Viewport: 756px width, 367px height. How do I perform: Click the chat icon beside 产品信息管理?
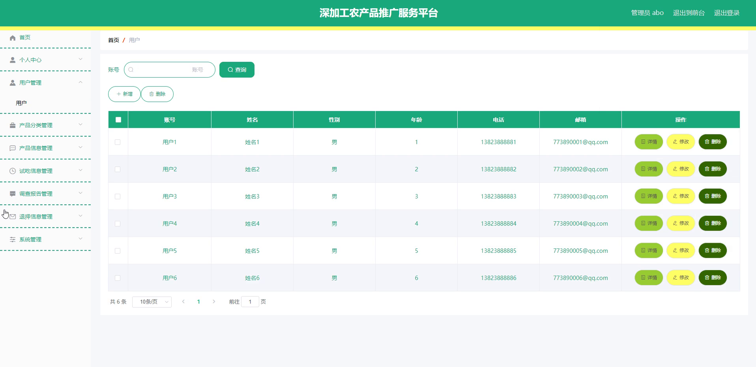coord(13,148)
